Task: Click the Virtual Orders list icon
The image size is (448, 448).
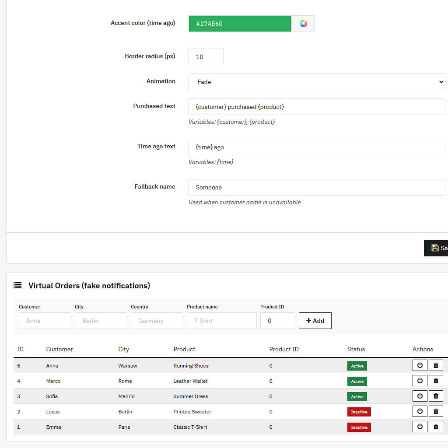Action: (x=17, y=286)
